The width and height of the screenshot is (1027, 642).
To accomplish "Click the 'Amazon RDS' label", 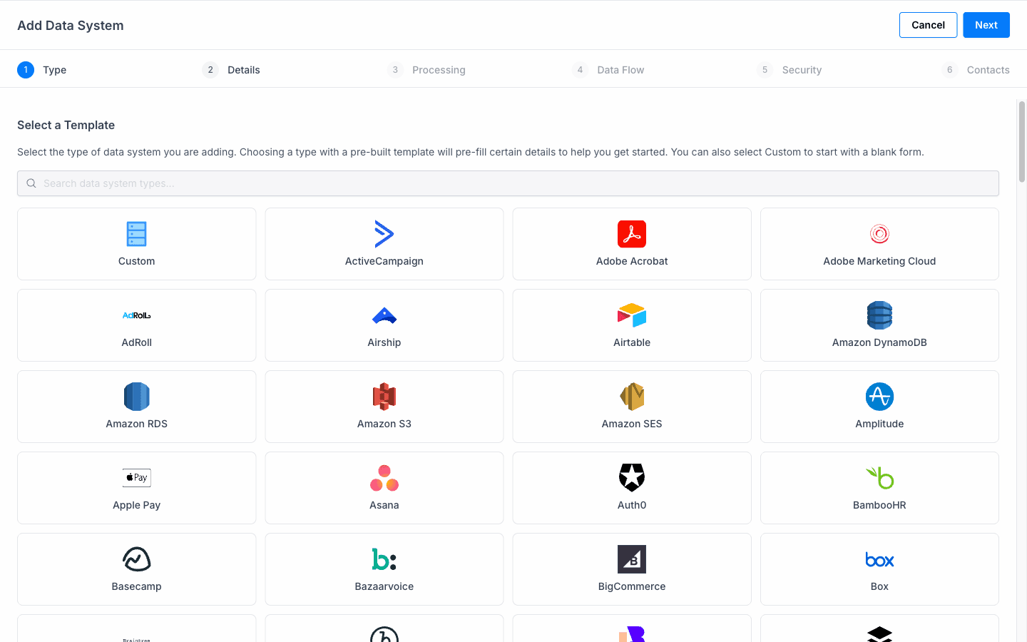I will tap(136, 424).
